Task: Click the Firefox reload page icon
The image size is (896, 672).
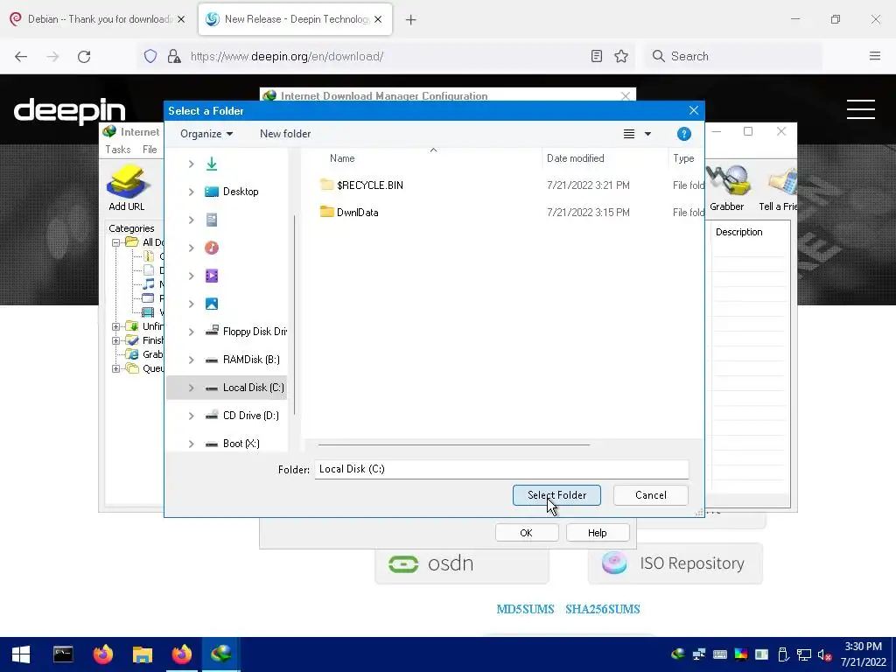Action: (x=84, y=57)
